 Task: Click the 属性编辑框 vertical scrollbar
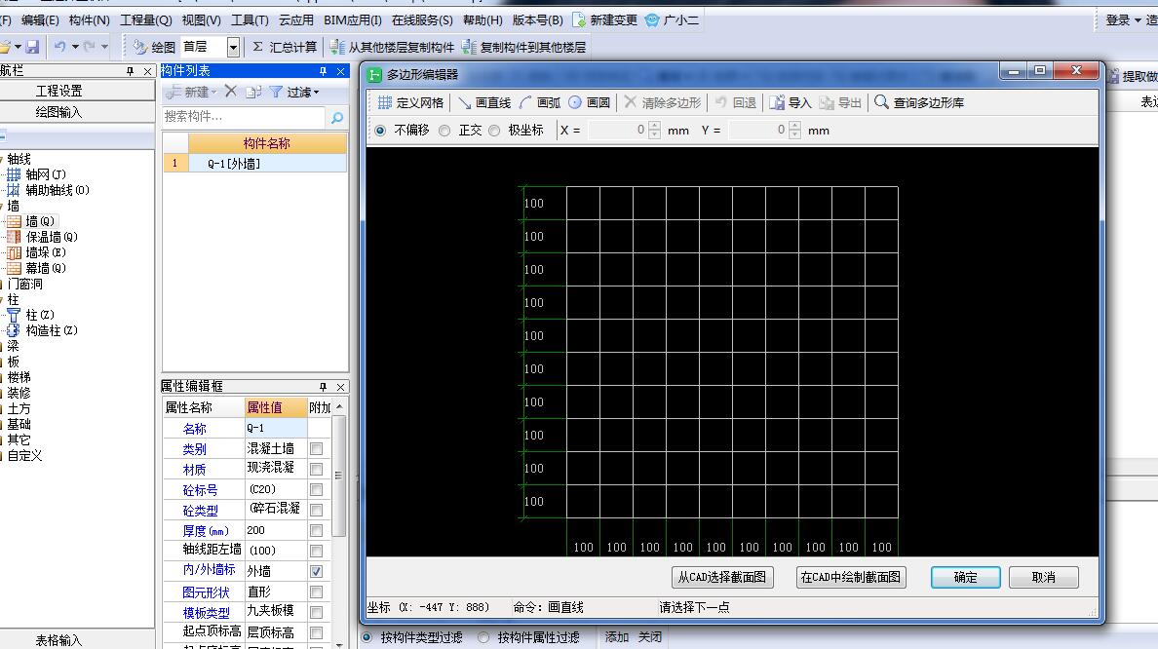point(338,477)
